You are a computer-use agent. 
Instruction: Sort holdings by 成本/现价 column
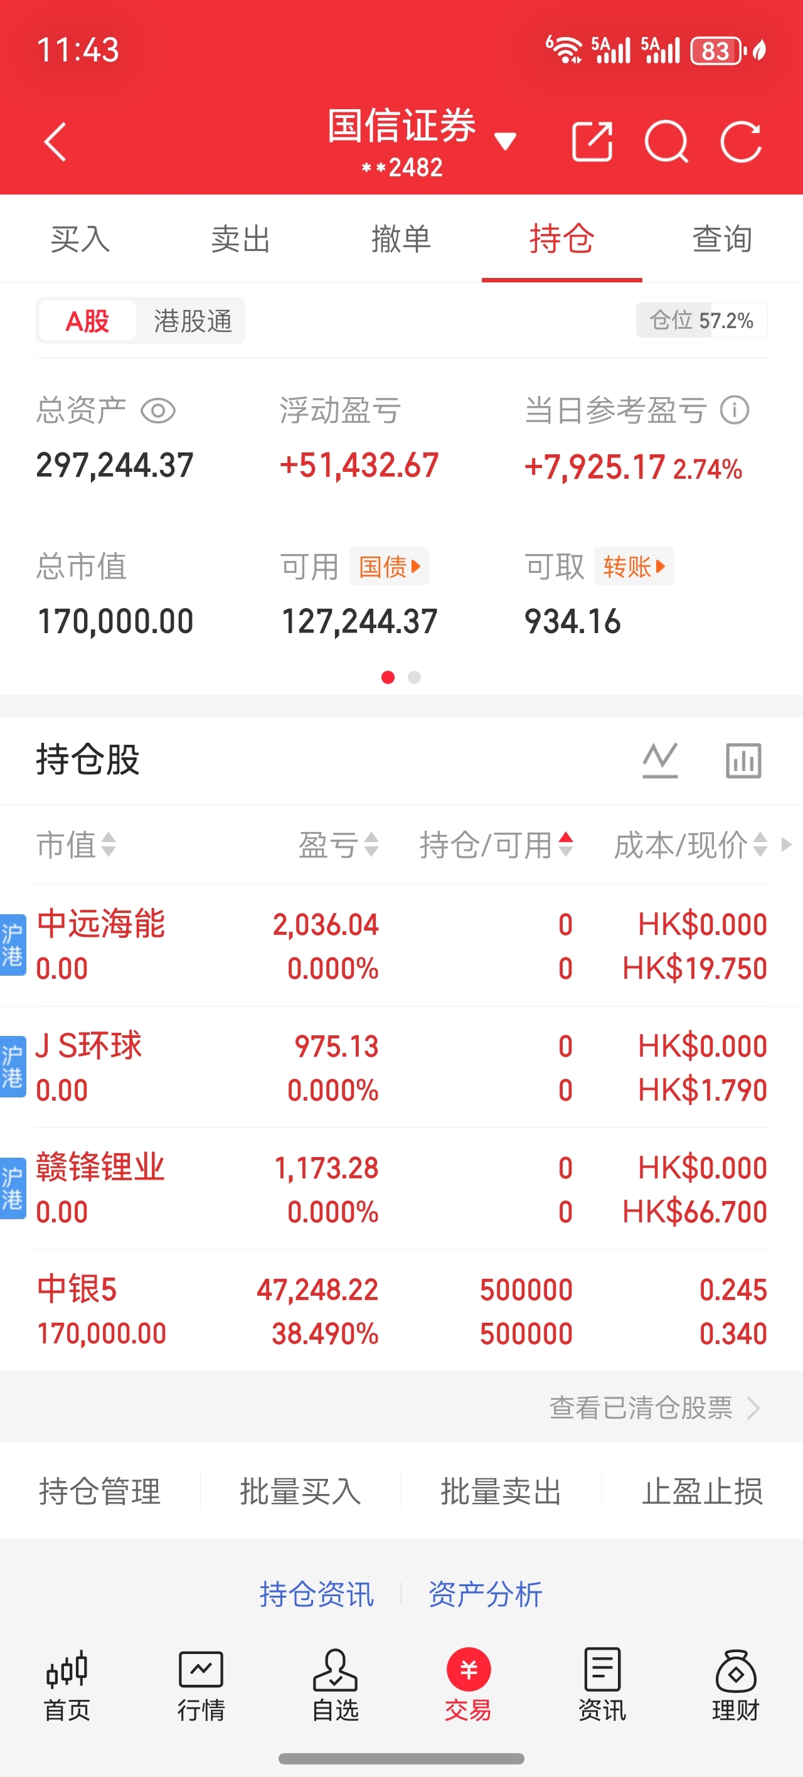pyautogui.click(x=691, y=845)
